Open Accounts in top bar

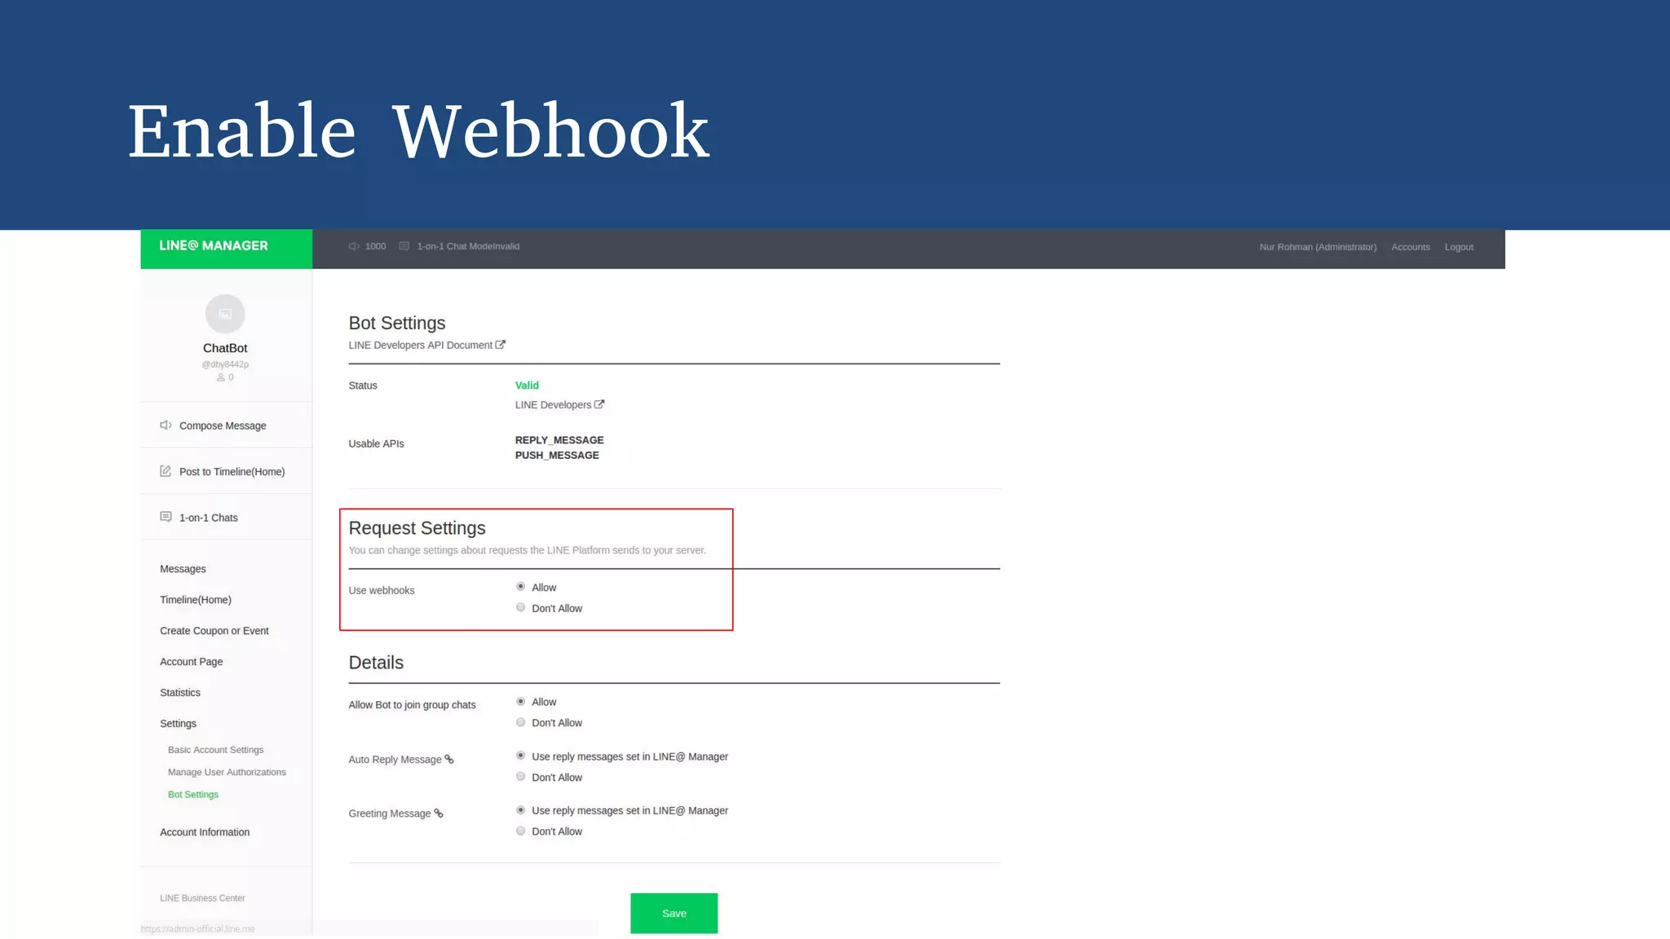pyautogui.click(x=1410, y=247)
